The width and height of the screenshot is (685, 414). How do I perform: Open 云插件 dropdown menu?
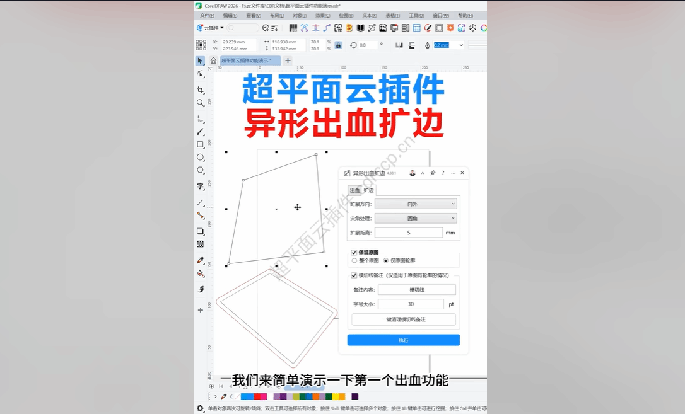click(x=210, y=28)
